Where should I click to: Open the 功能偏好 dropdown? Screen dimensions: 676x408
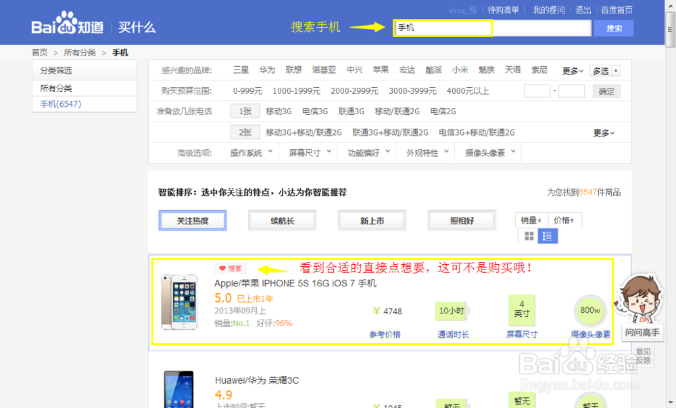[x=368, y=153]
